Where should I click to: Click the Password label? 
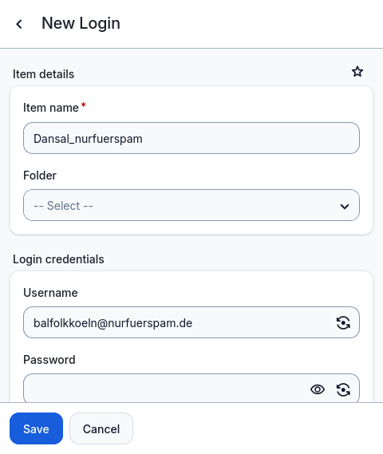[x=49, y=360]
